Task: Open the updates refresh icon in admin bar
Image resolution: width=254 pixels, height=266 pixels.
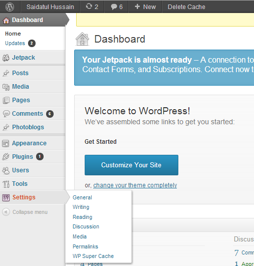Action: [x=89, y=7]
